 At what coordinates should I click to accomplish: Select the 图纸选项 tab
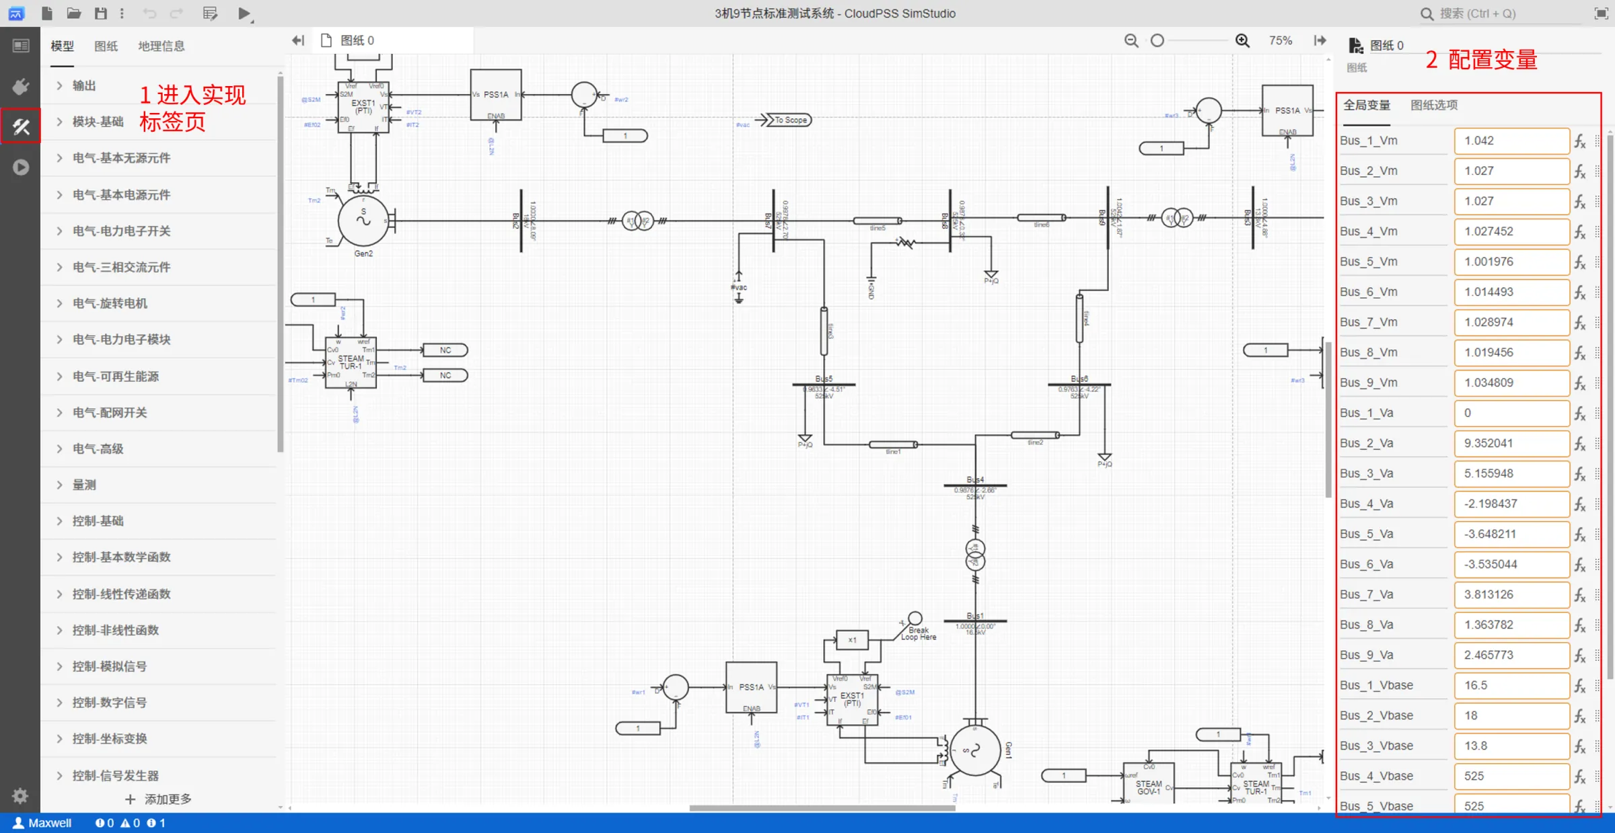(1434, 105)
